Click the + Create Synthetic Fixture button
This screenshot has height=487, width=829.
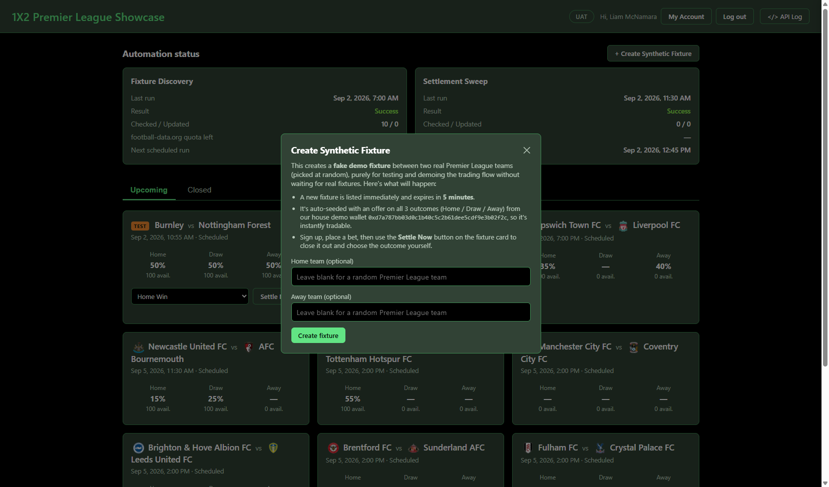(653, 53)
